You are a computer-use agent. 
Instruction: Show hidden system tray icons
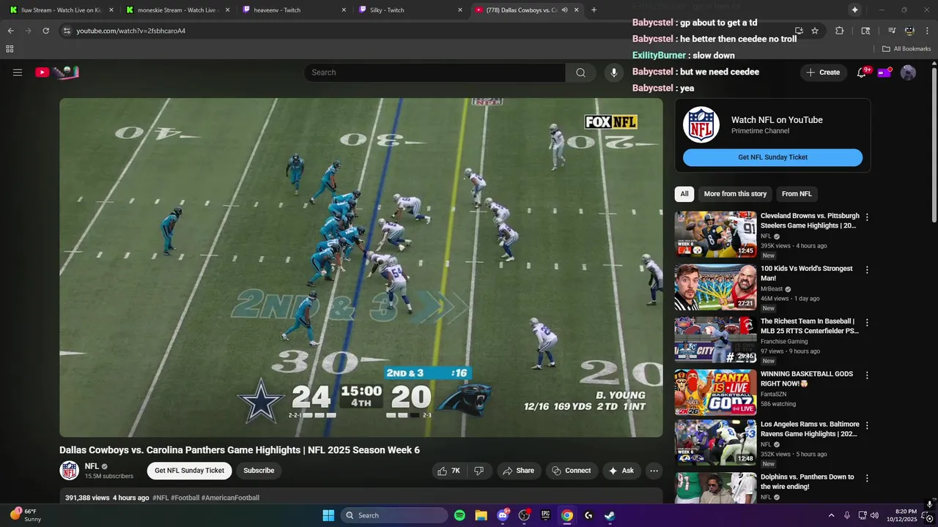pos(831,515)
